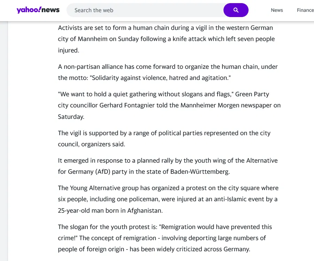Click the word 'injured' ending the first paragraph

68,50
